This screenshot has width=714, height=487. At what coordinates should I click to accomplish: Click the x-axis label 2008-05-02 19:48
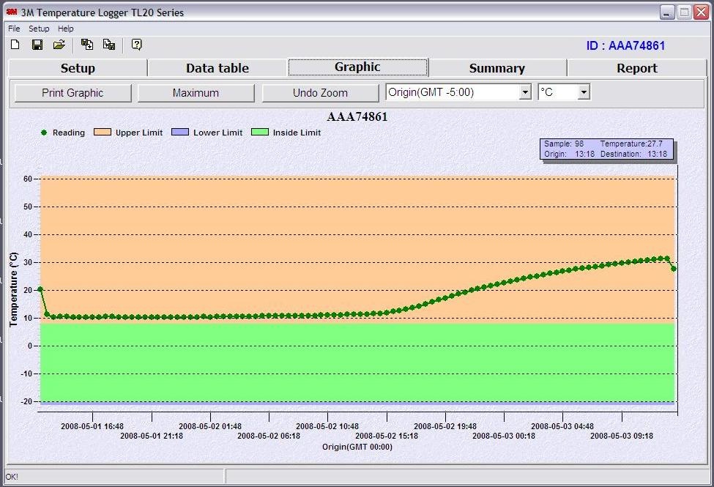(445, 426)
